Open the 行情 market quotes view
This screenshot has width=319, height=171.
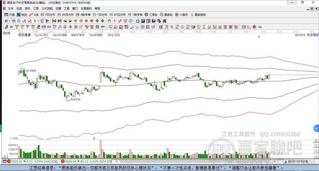(x=9, y=15)
